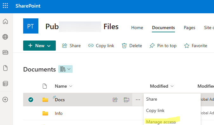Click Delete in the command bar
The width and height of the screenshot is (214, 125).
132,46
